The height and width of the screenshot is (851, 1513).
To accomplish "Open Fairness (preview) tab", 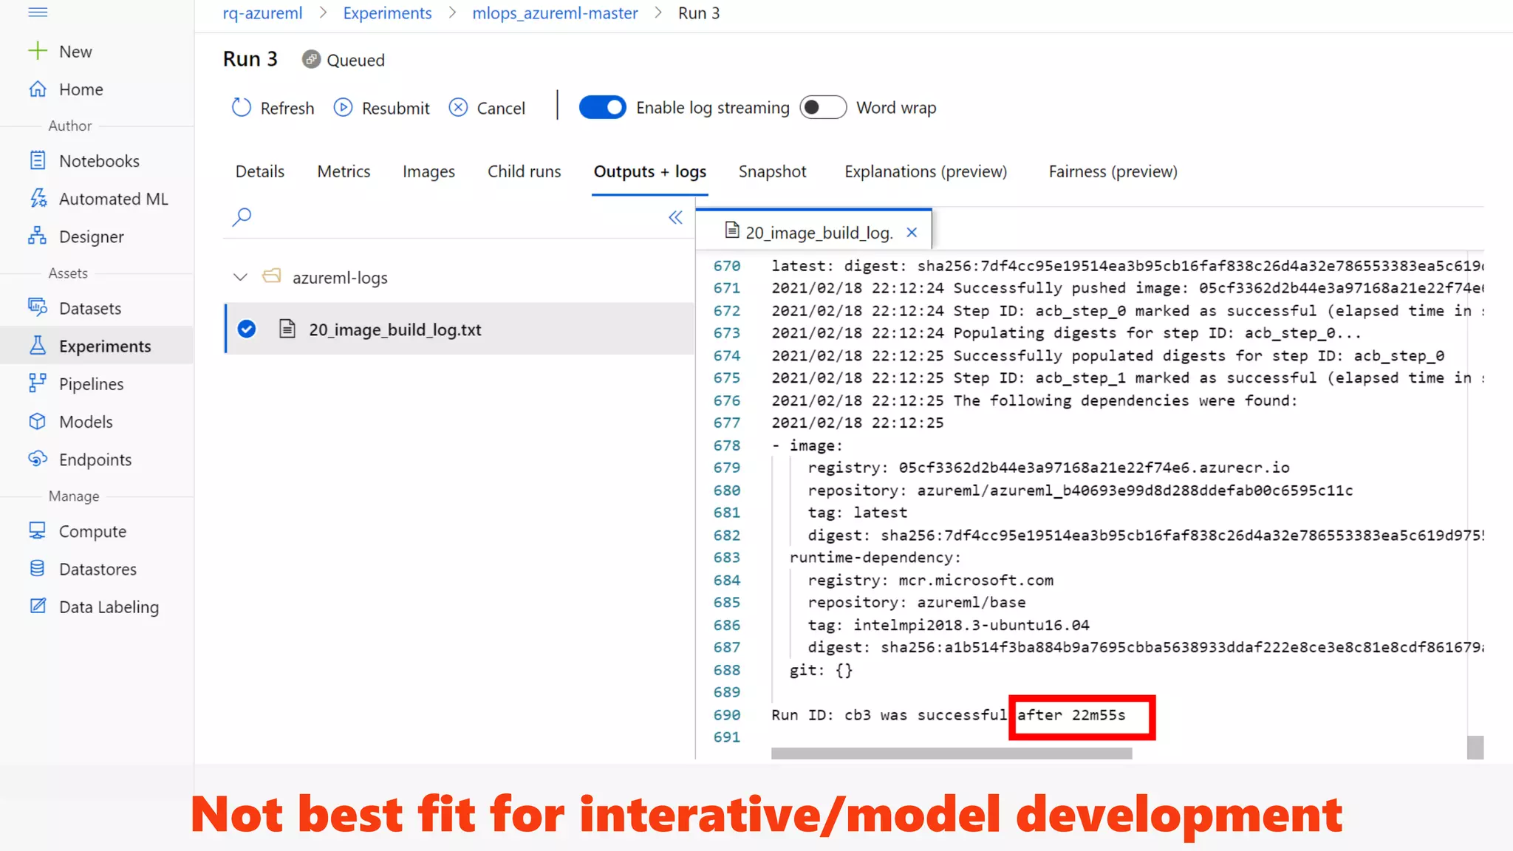I will pyautogui.click(x=1113, y=171).
